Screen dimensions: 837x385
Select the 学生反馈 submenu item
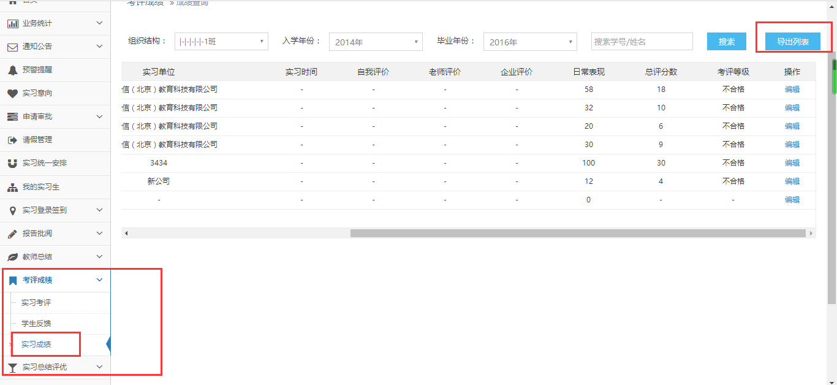[x=36, y=324]
